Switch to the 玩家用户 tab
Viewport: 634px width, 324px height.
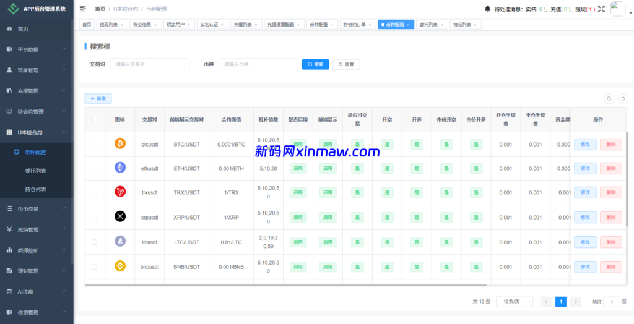point(178,25)
